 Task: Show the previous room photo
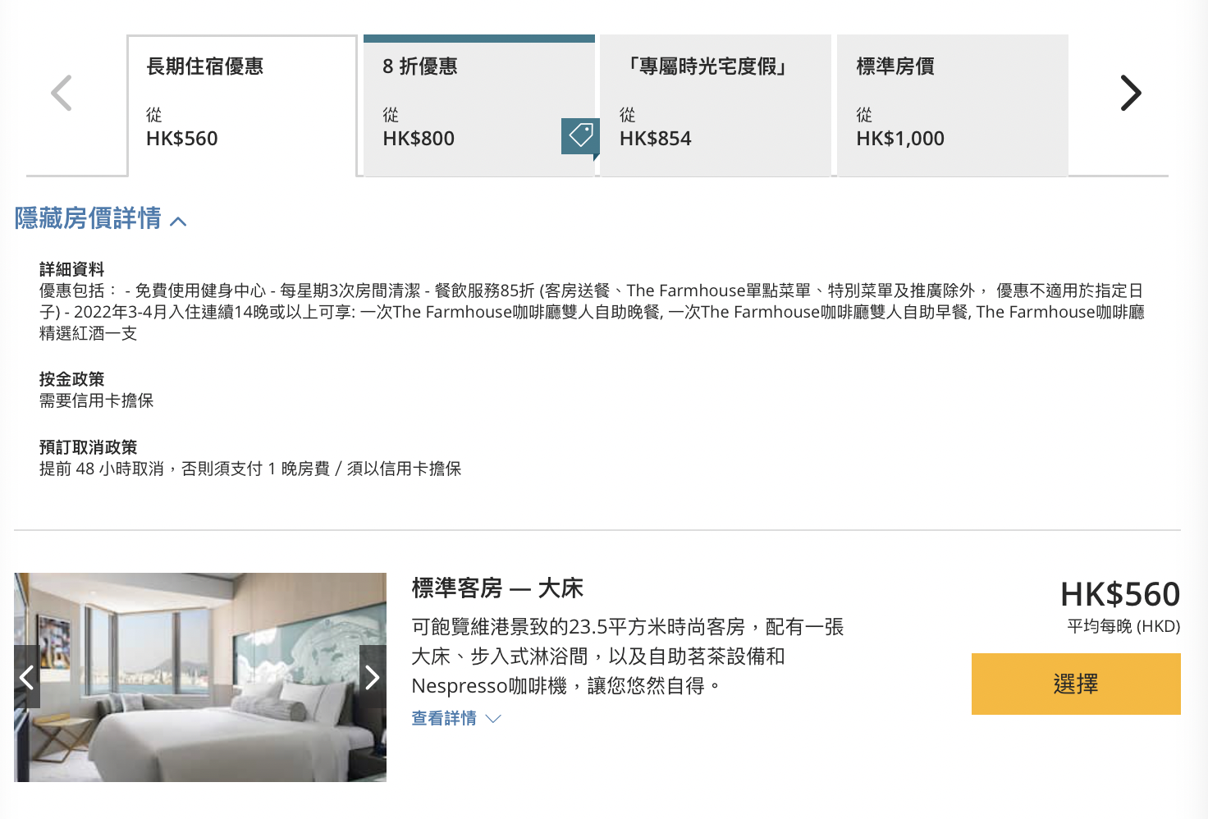tap(27, 677)
